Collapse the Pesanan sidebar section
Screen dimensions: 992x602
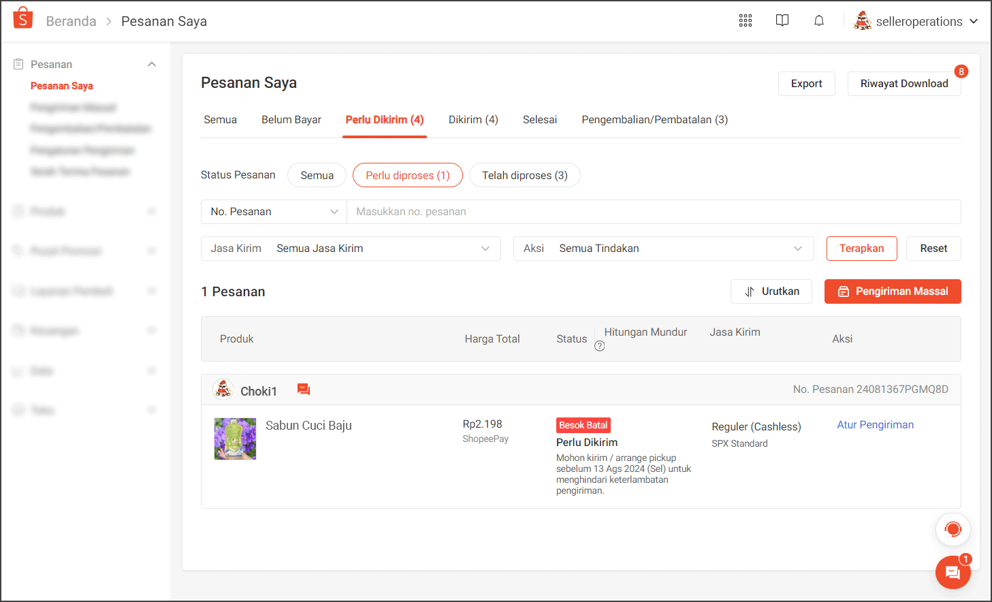152,64
